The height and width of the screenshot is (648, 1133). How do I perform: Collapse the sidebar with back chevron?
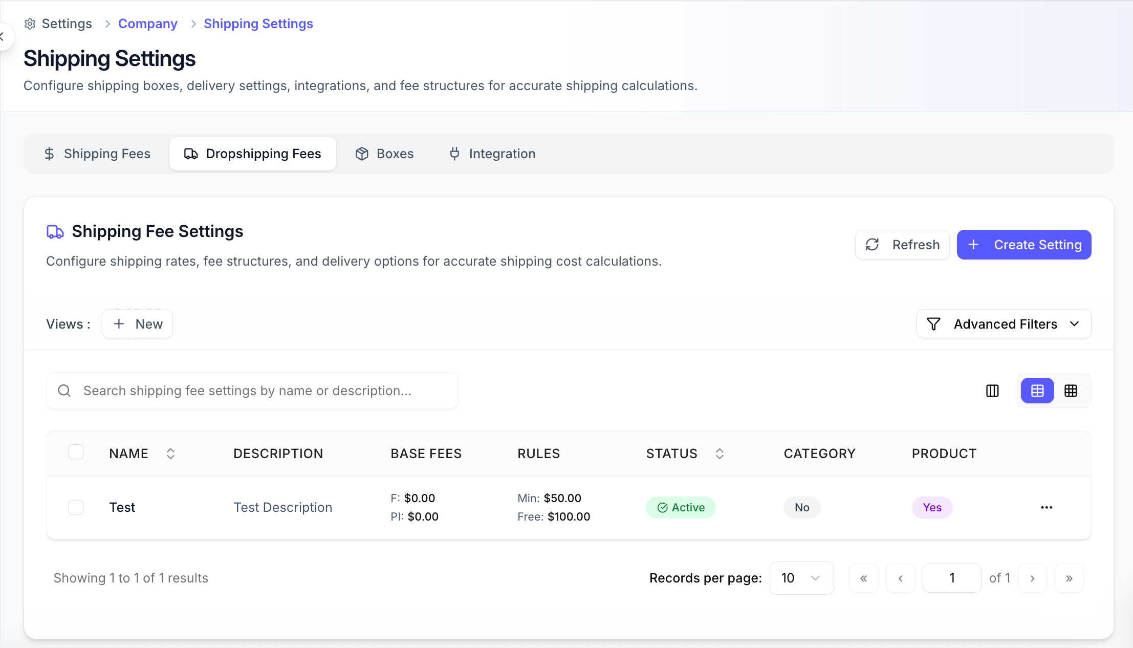(x=3, y=36)
